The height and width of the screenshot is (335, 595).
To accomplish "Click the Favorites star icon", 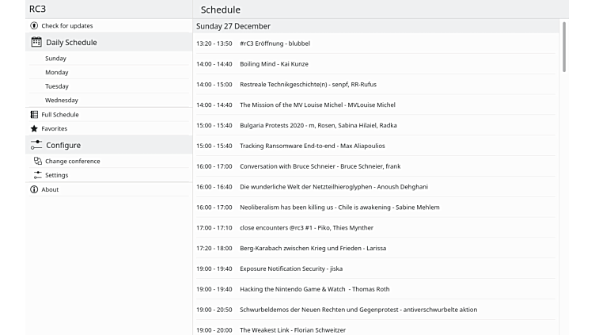I will pos(34,128).
